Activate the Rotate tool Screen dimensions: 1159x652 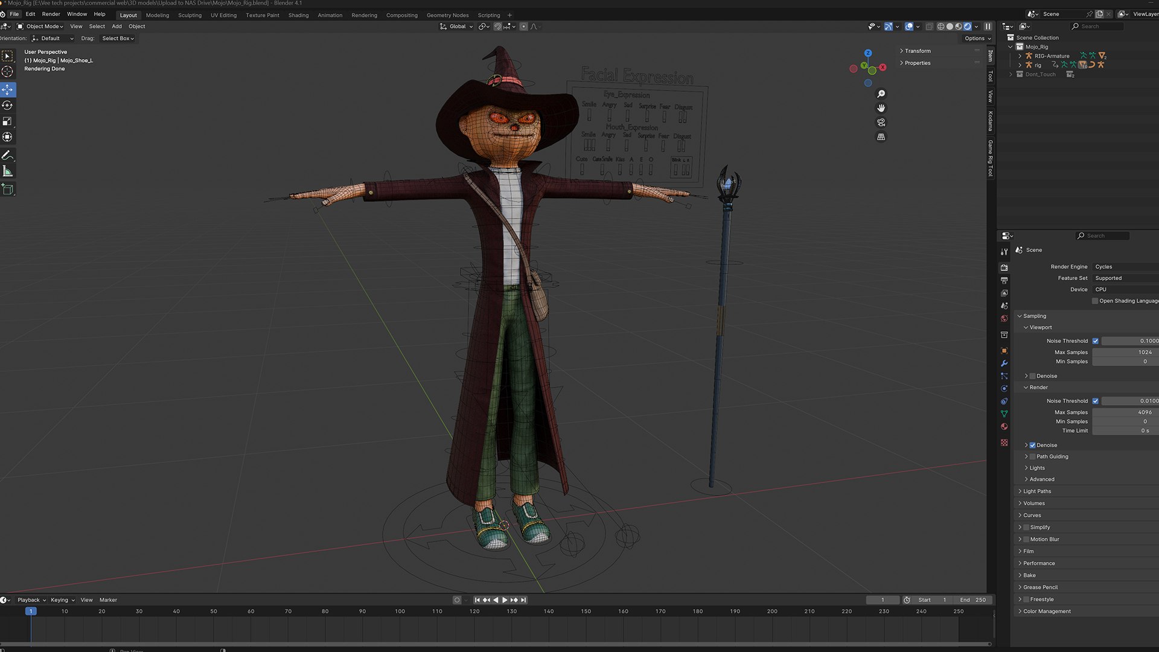[x=8, y=106]
